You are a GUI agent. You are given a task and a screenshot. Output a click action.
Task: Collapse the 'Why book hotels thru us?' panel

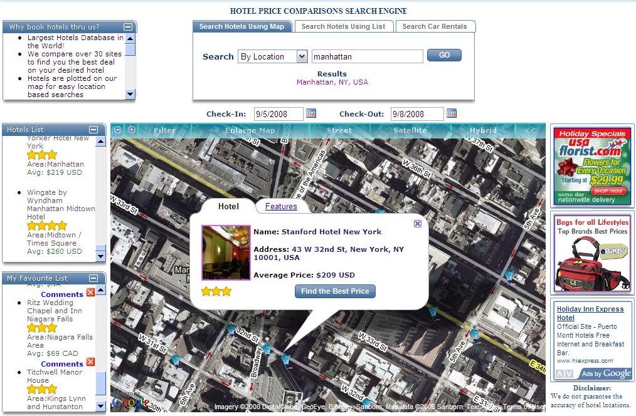pyautogui.click(x=128, y=27)
